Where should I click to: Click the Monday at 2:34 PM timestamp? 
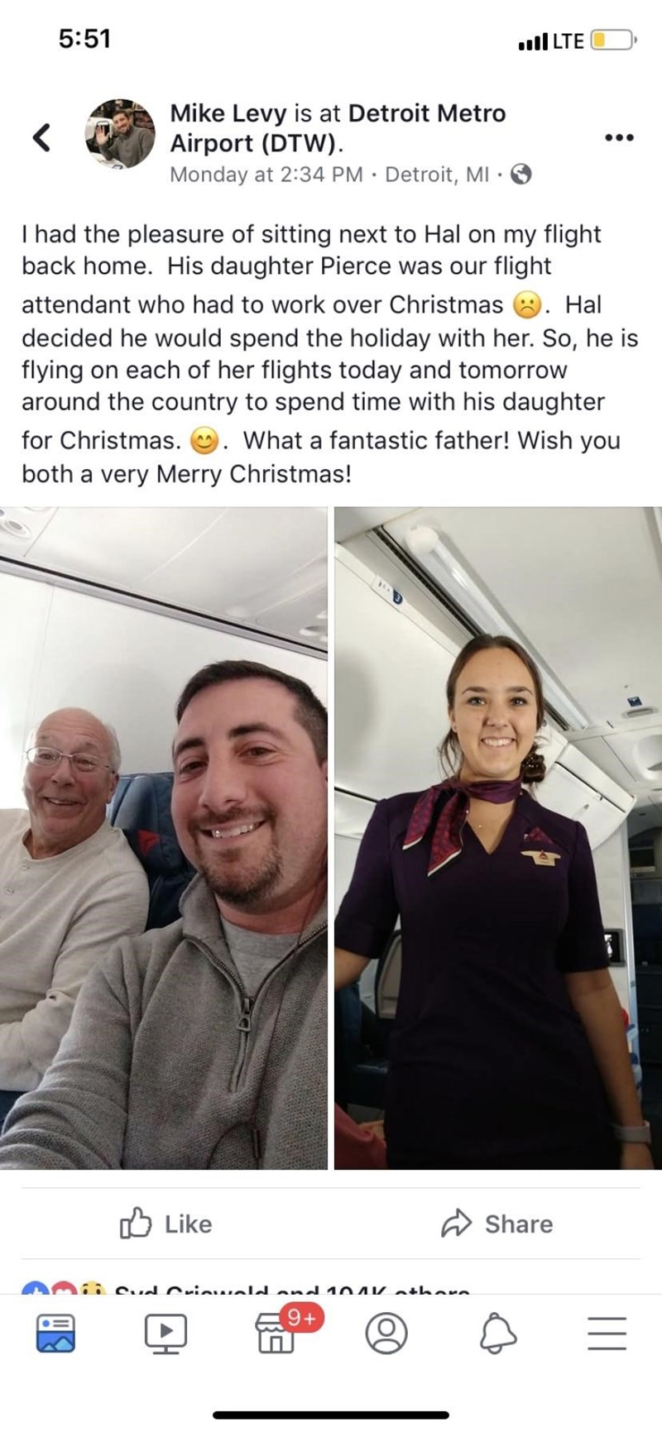click(266, 175)
